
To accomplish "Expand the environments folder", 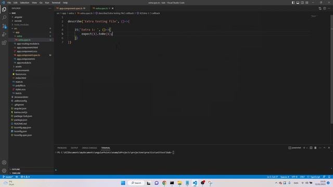I will pos(22,71).
